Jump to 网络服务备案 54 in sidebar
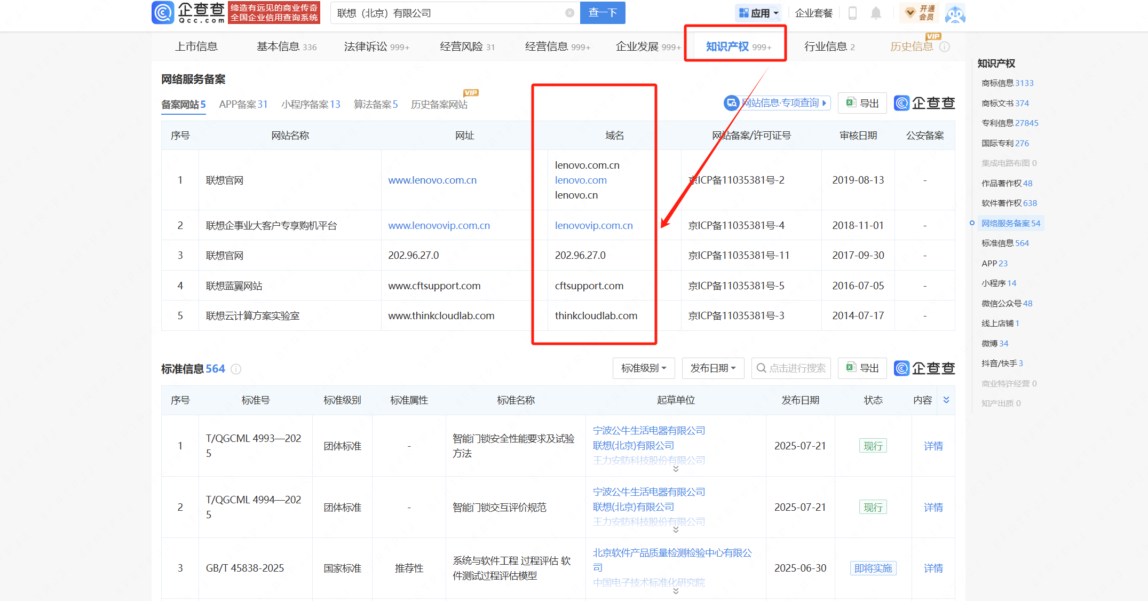This screenshot has width=1148, height=601. click(1011, 223)
